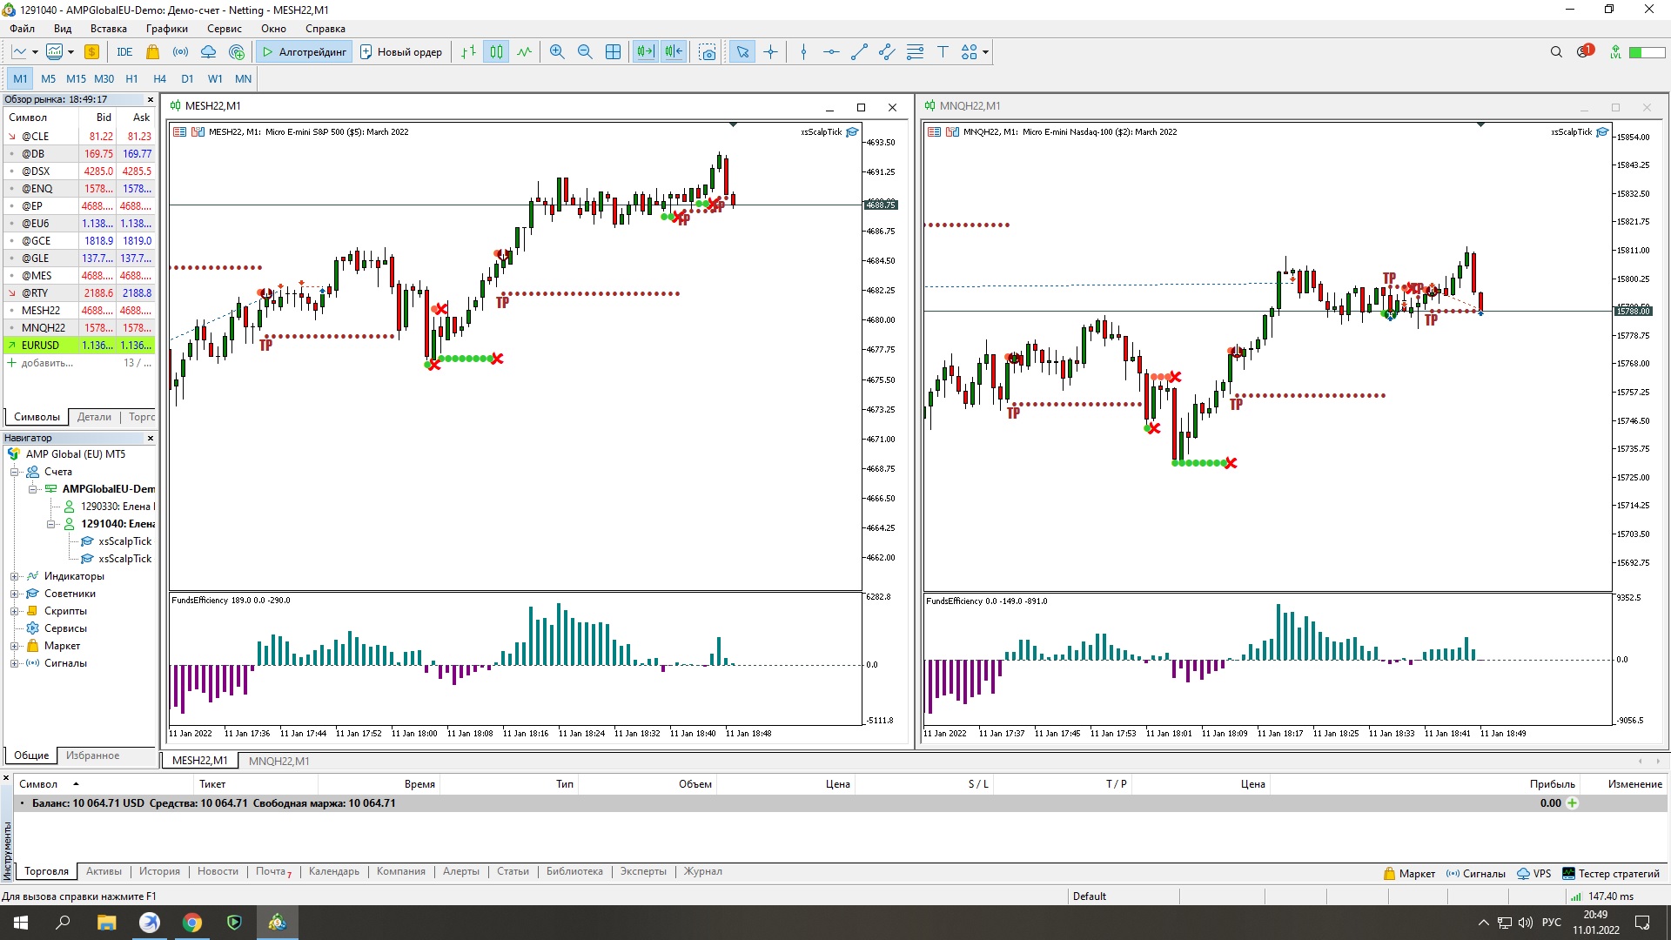
Task: Click the Новый ордер button
Action: pyautogui.click(x=401, y=52)
